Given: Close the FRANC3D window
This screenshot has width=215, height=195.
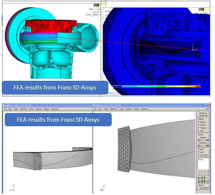Looking at the screenshot, I should [x=208, y=106].
